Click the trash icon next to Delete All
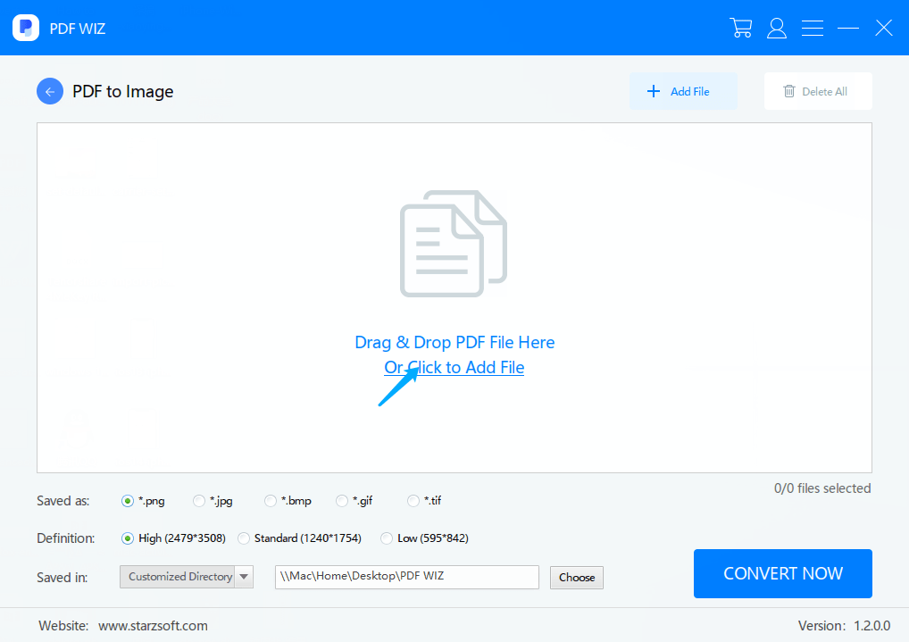 point(790,91)
